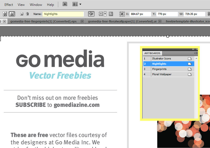Click the Show Center Mark icon
Screen dimensions: 210x148
101,14
